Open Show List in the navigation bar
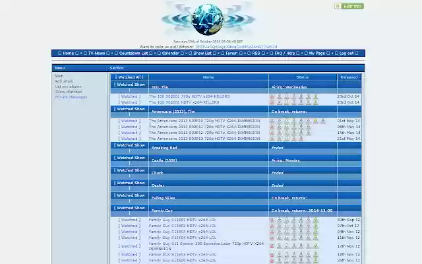 202,53
